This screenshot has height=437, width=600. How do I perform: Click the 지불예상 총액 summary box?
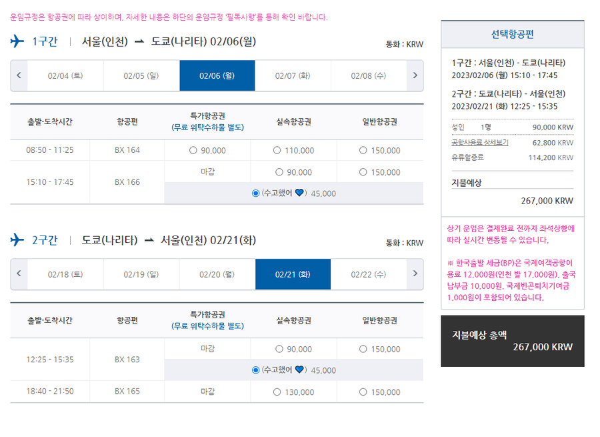(x=513, y=342)
